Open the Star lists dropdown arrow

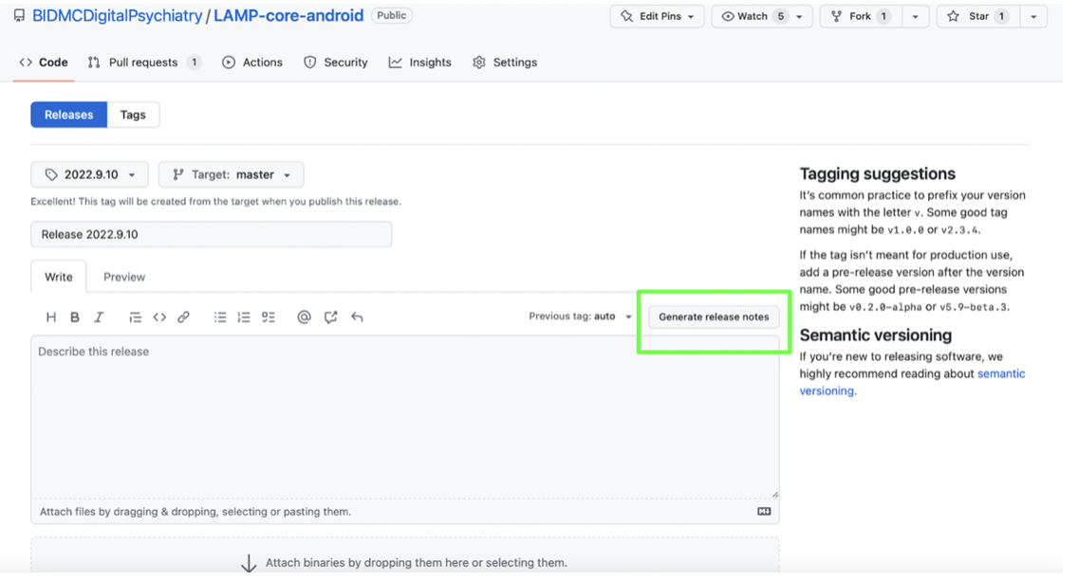[x=1033, y=16]
